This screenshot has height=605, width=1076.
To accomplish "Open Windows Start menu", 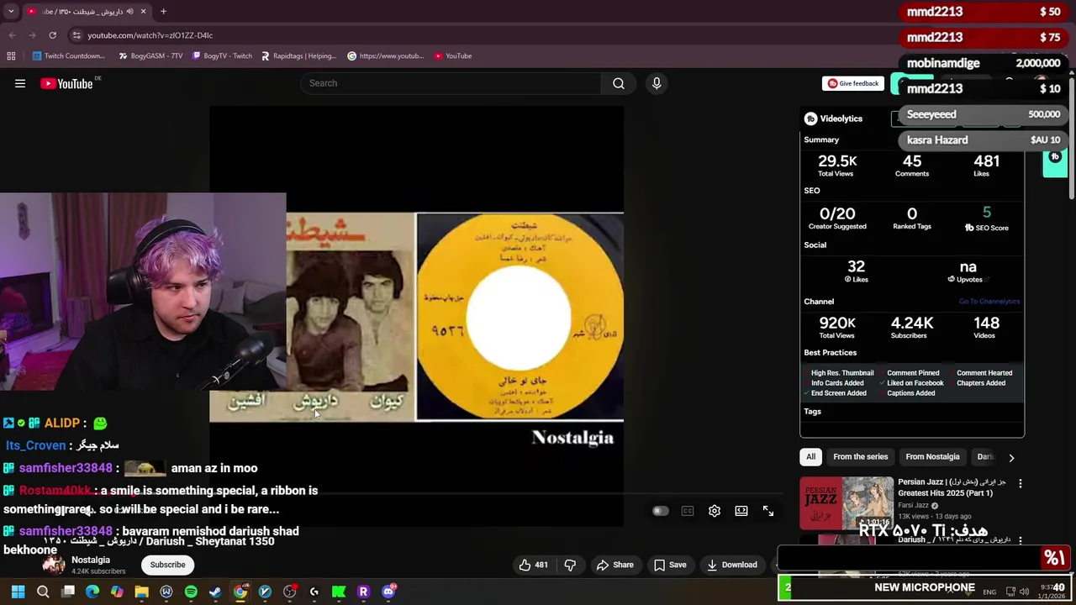I will pos(18,592).
